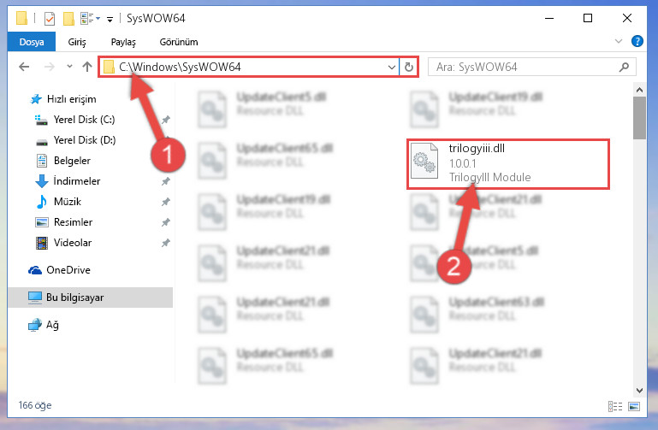Expand the ribbon with chevron
The width and height of the screenshot is (658, 430).
(x=618, y=42)
